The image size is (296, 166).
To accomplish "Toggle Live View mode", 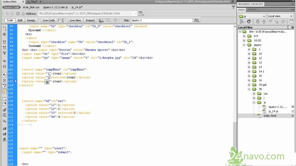I will (x=75, y=20).
